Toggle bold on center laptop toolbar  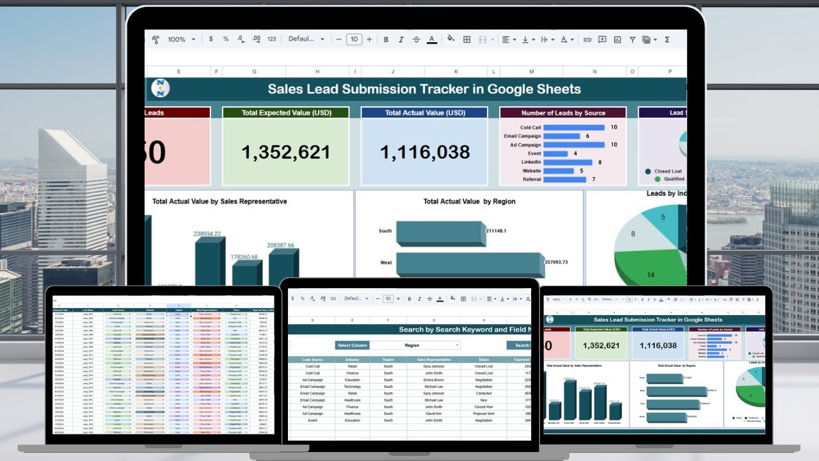point(408,298)
